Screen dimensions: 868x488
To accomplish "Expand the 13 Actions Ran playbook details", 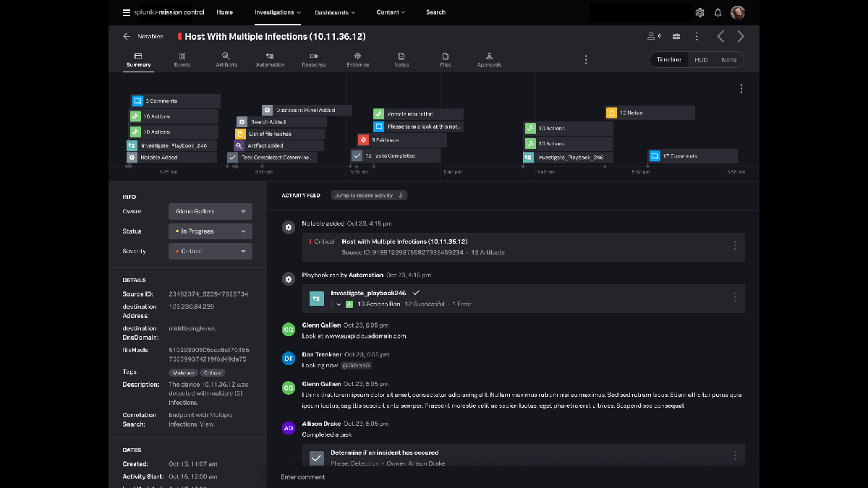I will (x=338, y=304).
